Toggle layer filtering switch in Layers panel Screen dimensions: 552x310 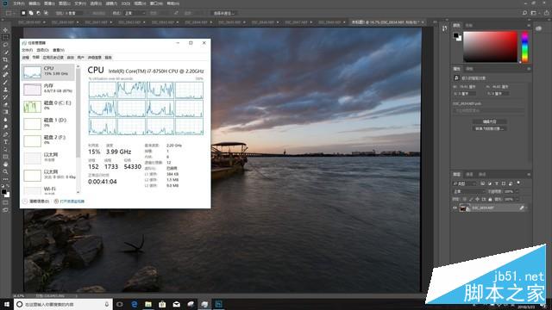tap(518, 183)
